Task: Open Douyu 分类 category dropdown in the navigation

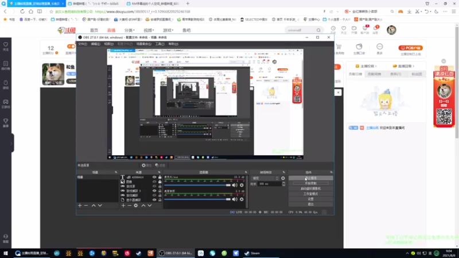Action: [130, 30]
